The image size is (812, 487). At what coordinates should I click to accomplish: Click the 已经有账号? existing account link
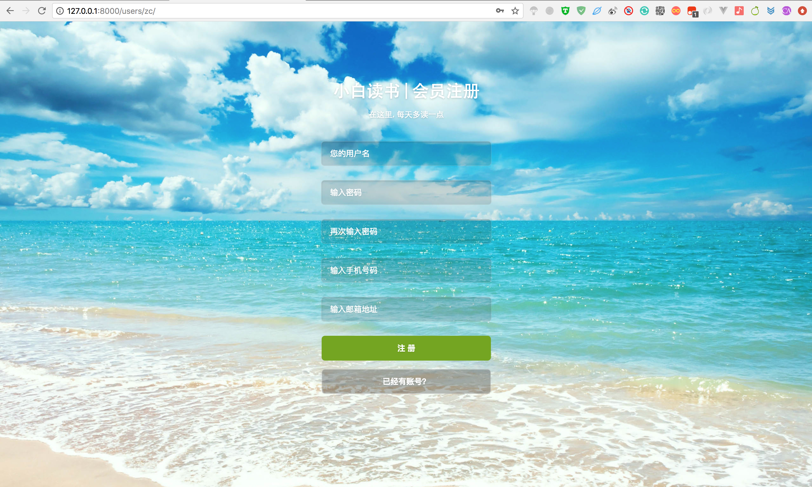pyautogui.click(x=406, y=381)
